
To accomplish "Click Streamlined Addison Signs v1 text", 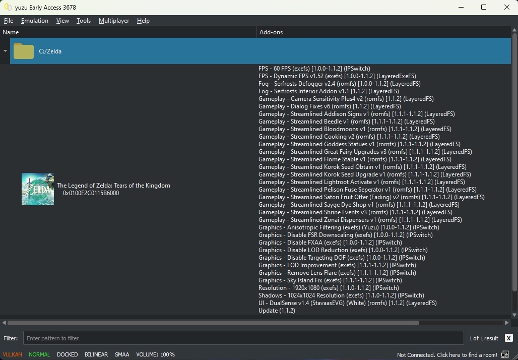I will click(x=356, y=114).
